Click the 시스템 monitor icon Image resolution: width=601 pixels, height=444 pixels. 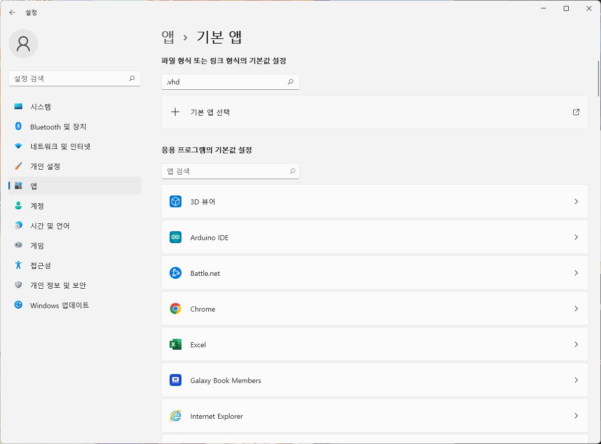click(x=18, y=107)
